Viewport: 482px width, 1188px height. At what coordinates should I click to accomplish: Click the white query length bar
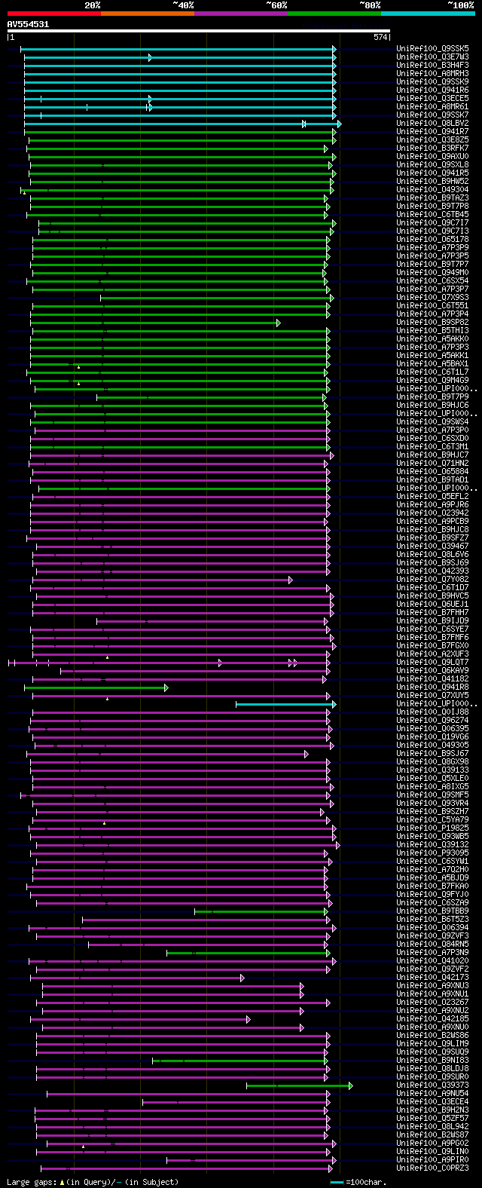click(x=198, y=31)
